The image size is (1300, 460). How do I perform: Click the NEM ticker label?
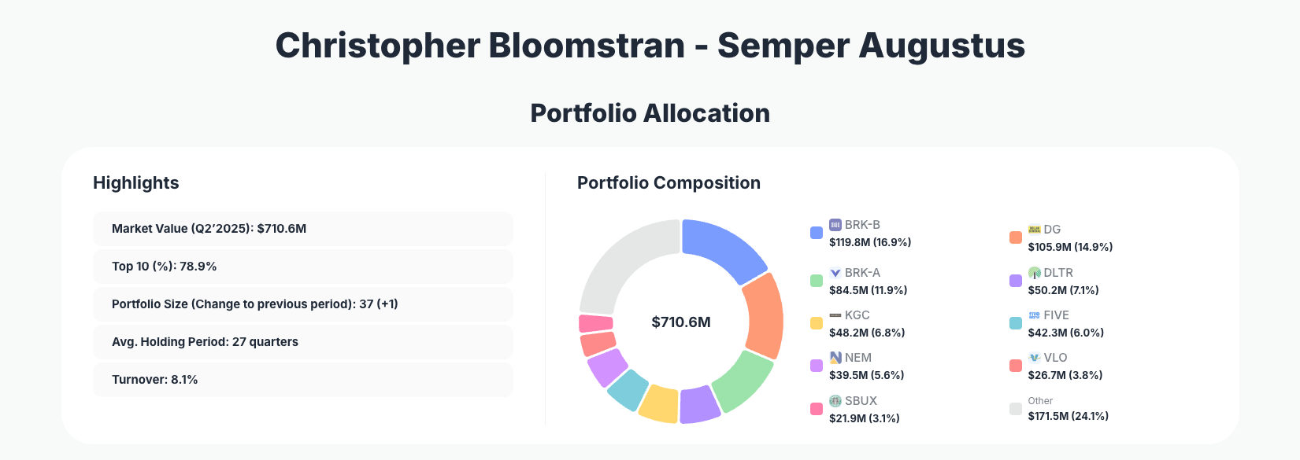coord(858,358)
